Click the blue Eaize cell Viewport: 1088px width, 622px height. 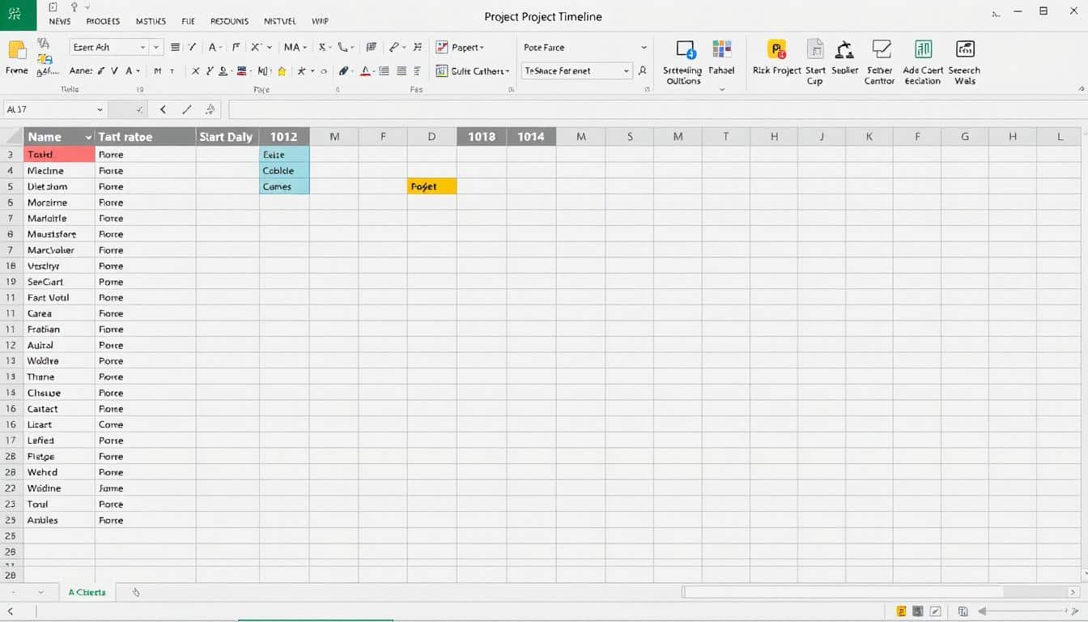[x=284, y=154]
